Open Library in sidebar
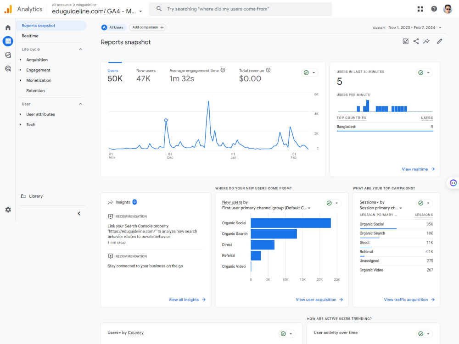The width and height of the screenshot is (459, 344). point(36,196)
